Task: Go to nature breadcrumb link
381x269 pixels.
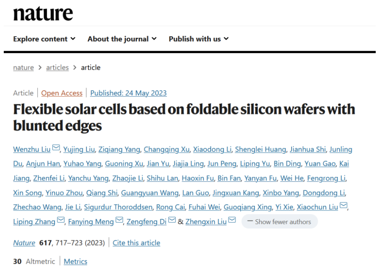Action: click(x=23, y=67)
